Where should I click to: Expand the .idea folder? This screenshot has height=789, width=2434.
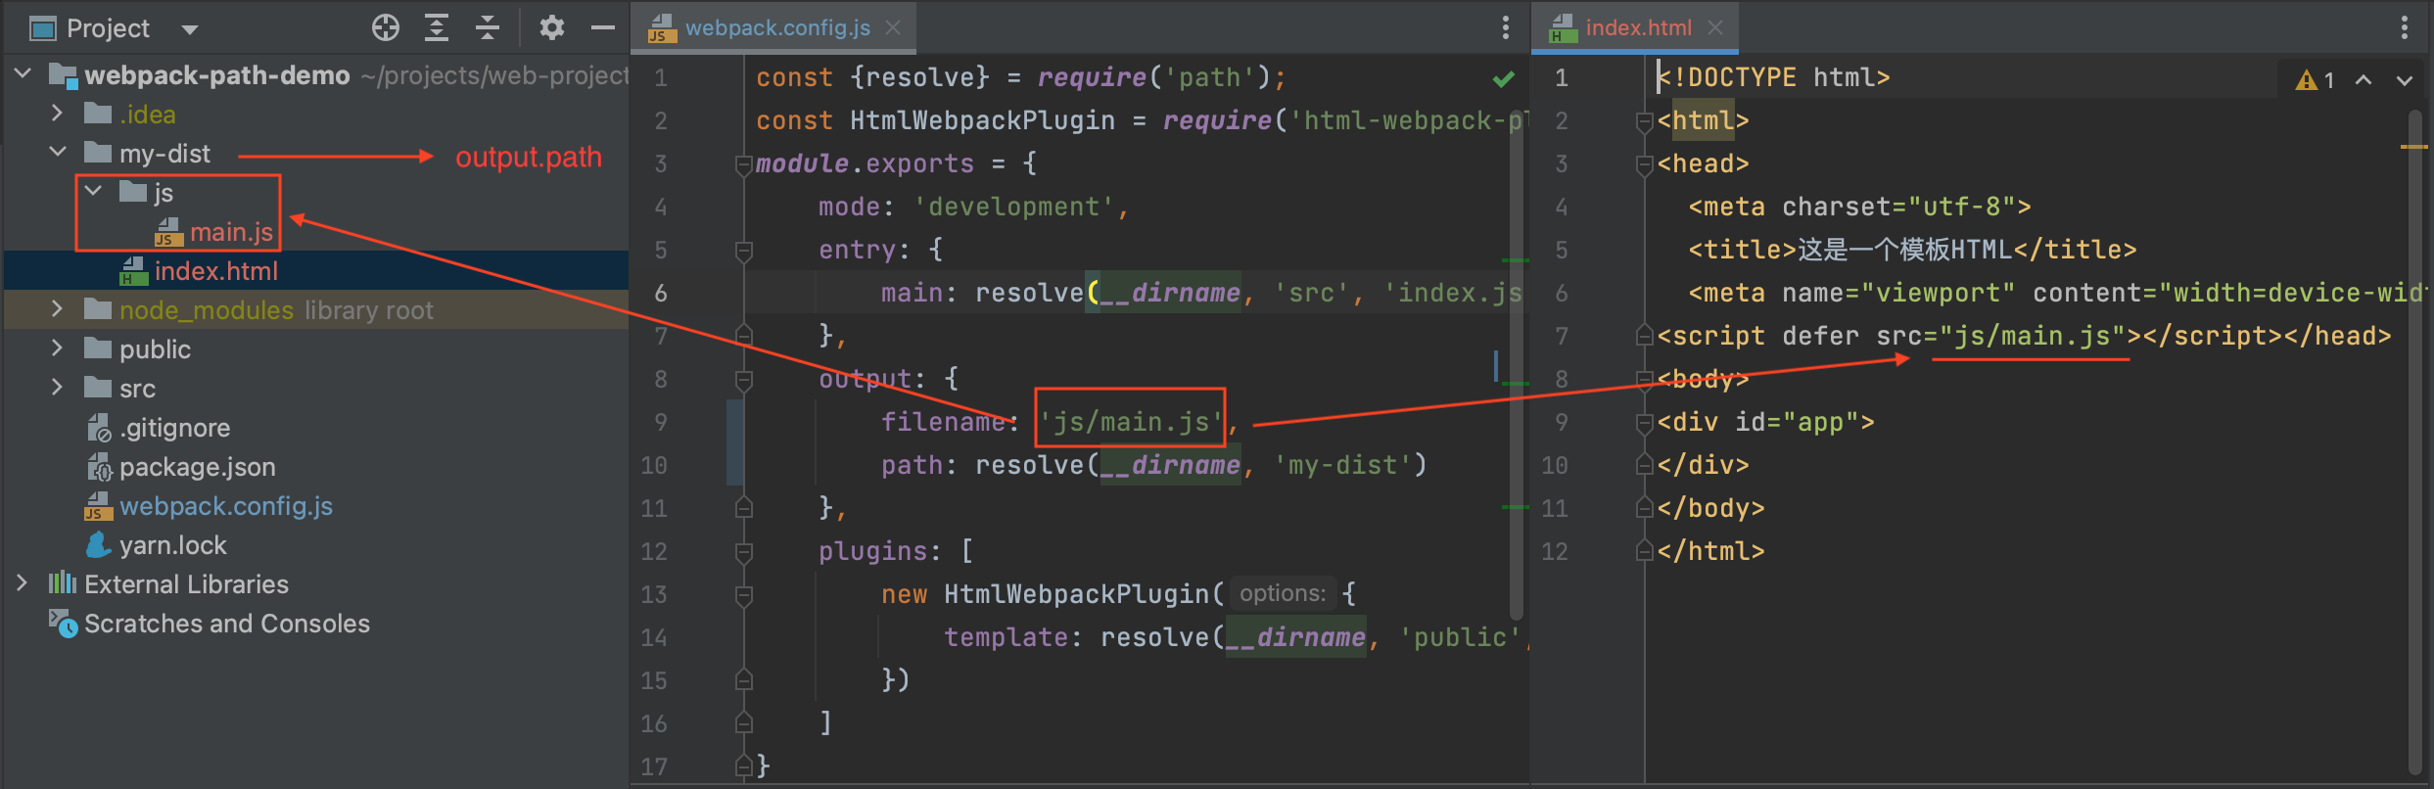(58, 114)
